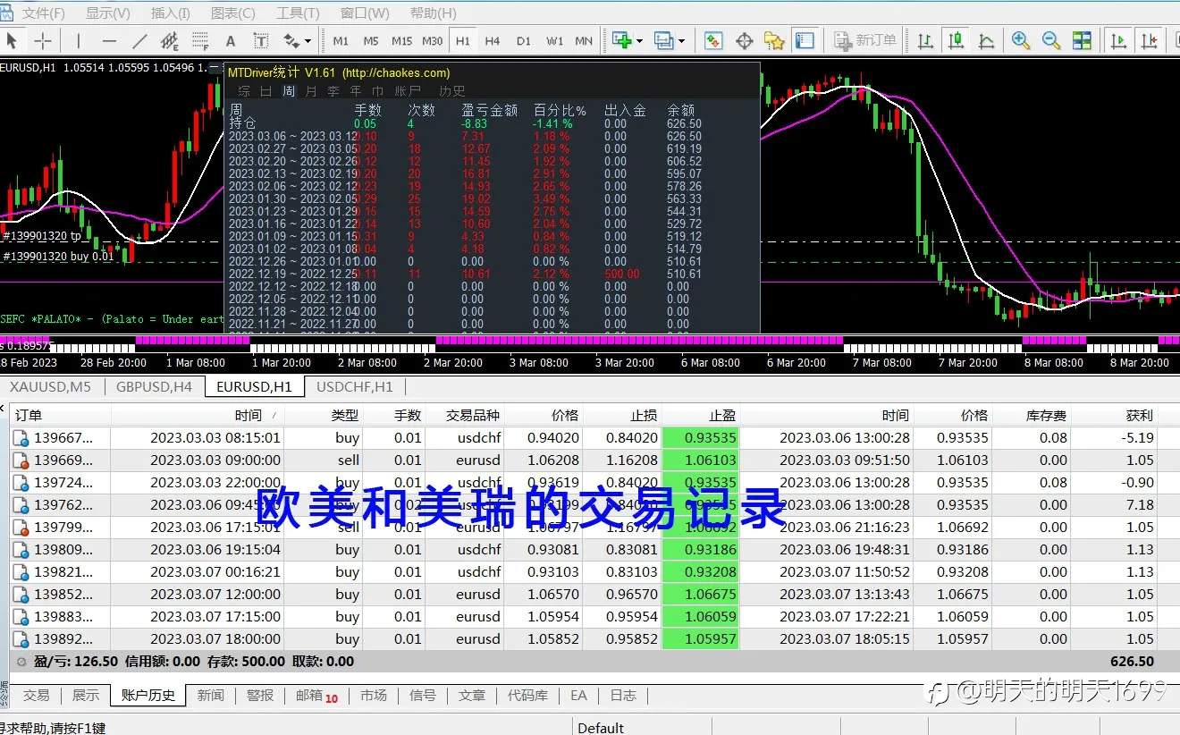Switch chart to H4 timeframe

(x=493, y=41)
